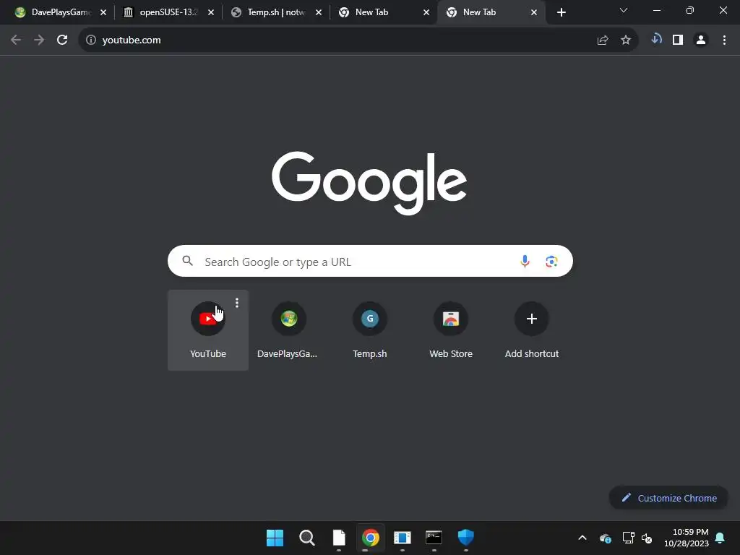Click the muted volume tray icon
The image size is (740, 555).
pos(647,538)
